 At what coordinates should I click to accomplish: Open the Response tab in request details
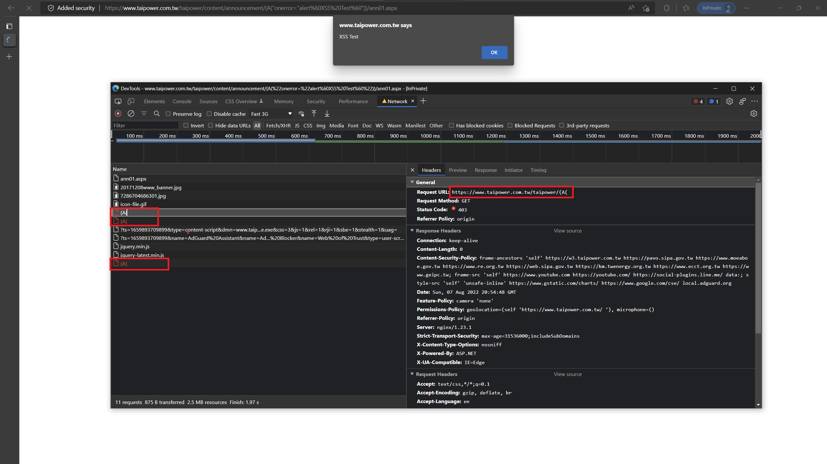pyautogui.click(x=486, y=170)
